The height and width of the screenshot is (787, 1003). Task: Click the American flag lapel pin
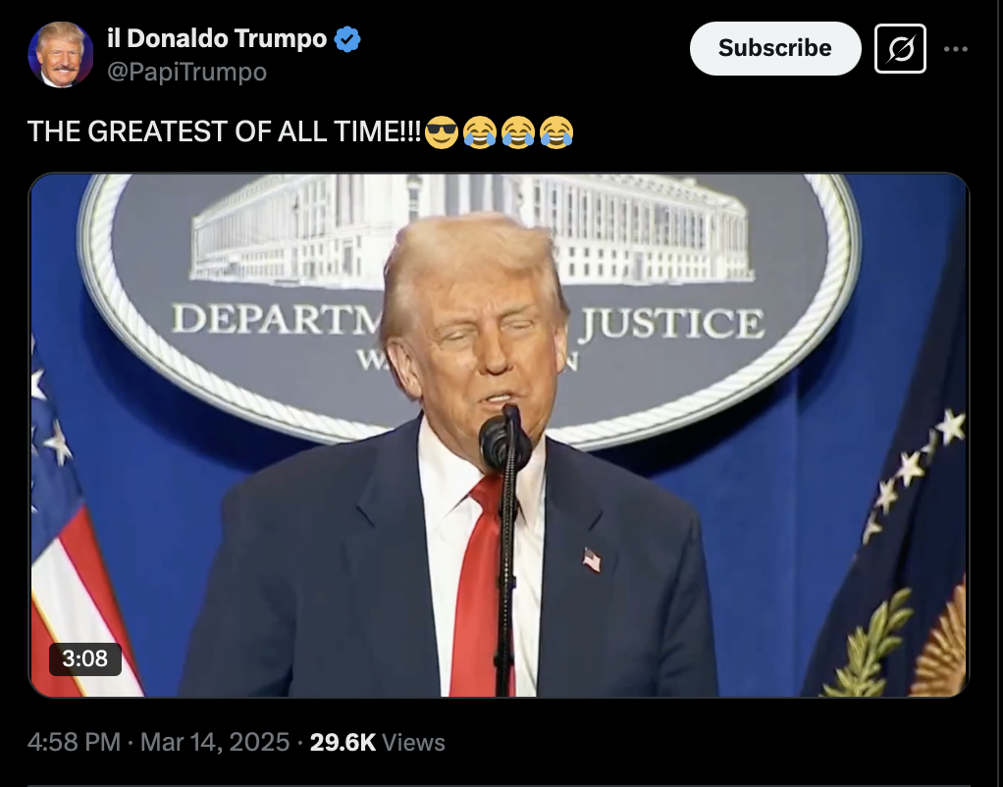coord(592,560)
